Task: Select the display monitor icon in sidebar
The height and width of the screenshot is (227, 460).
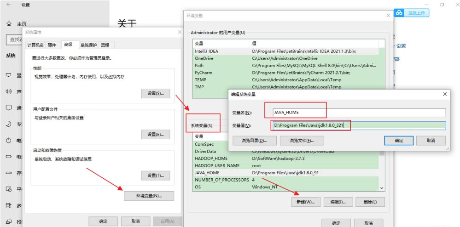Action: click(9, 75)
